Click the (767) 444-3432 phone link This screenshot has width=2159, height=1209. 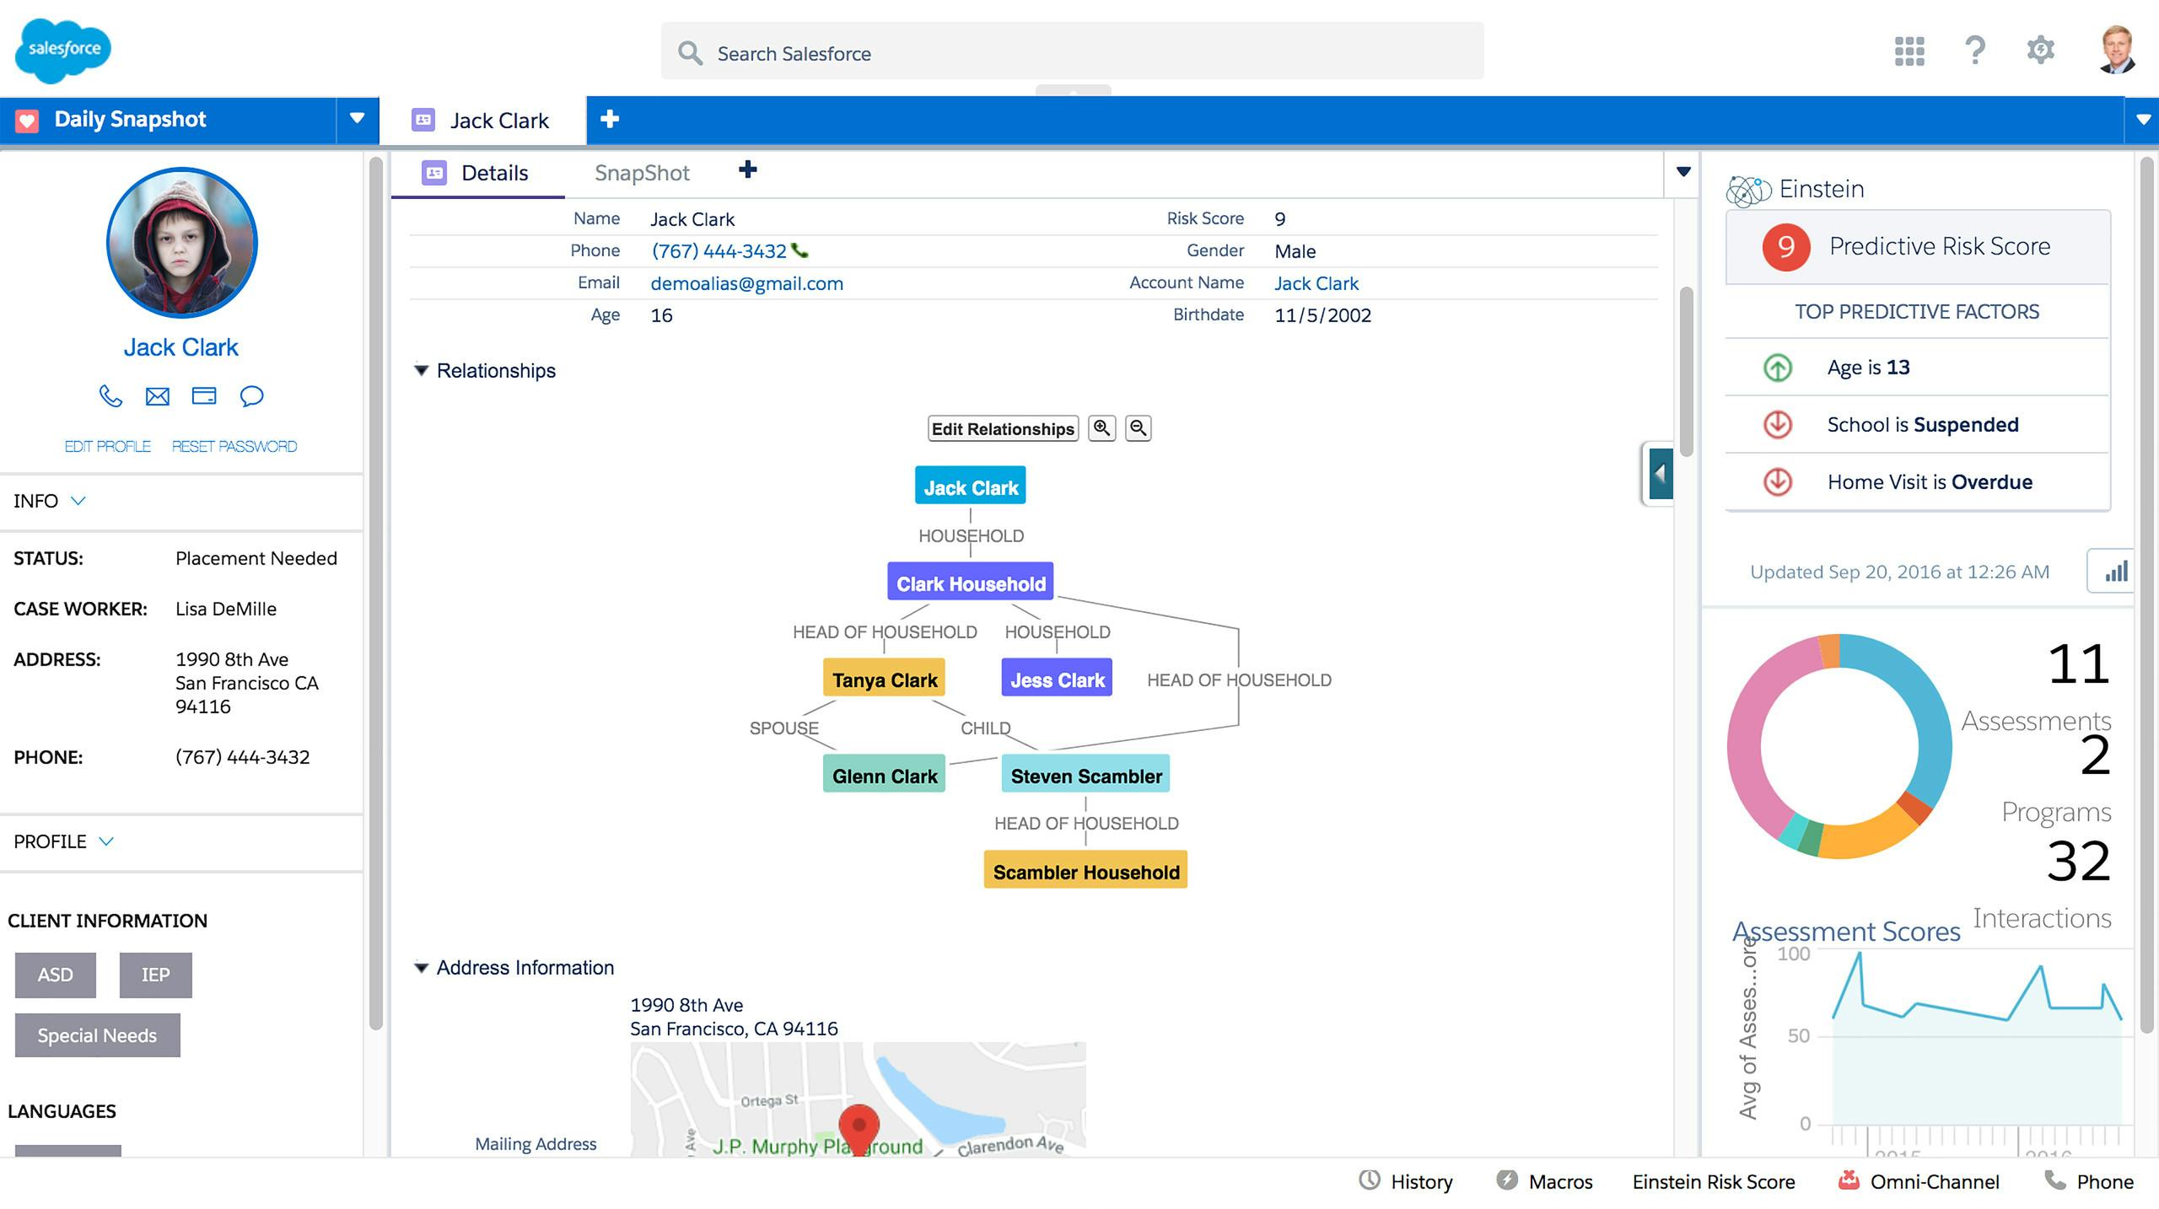pos(719,251)
